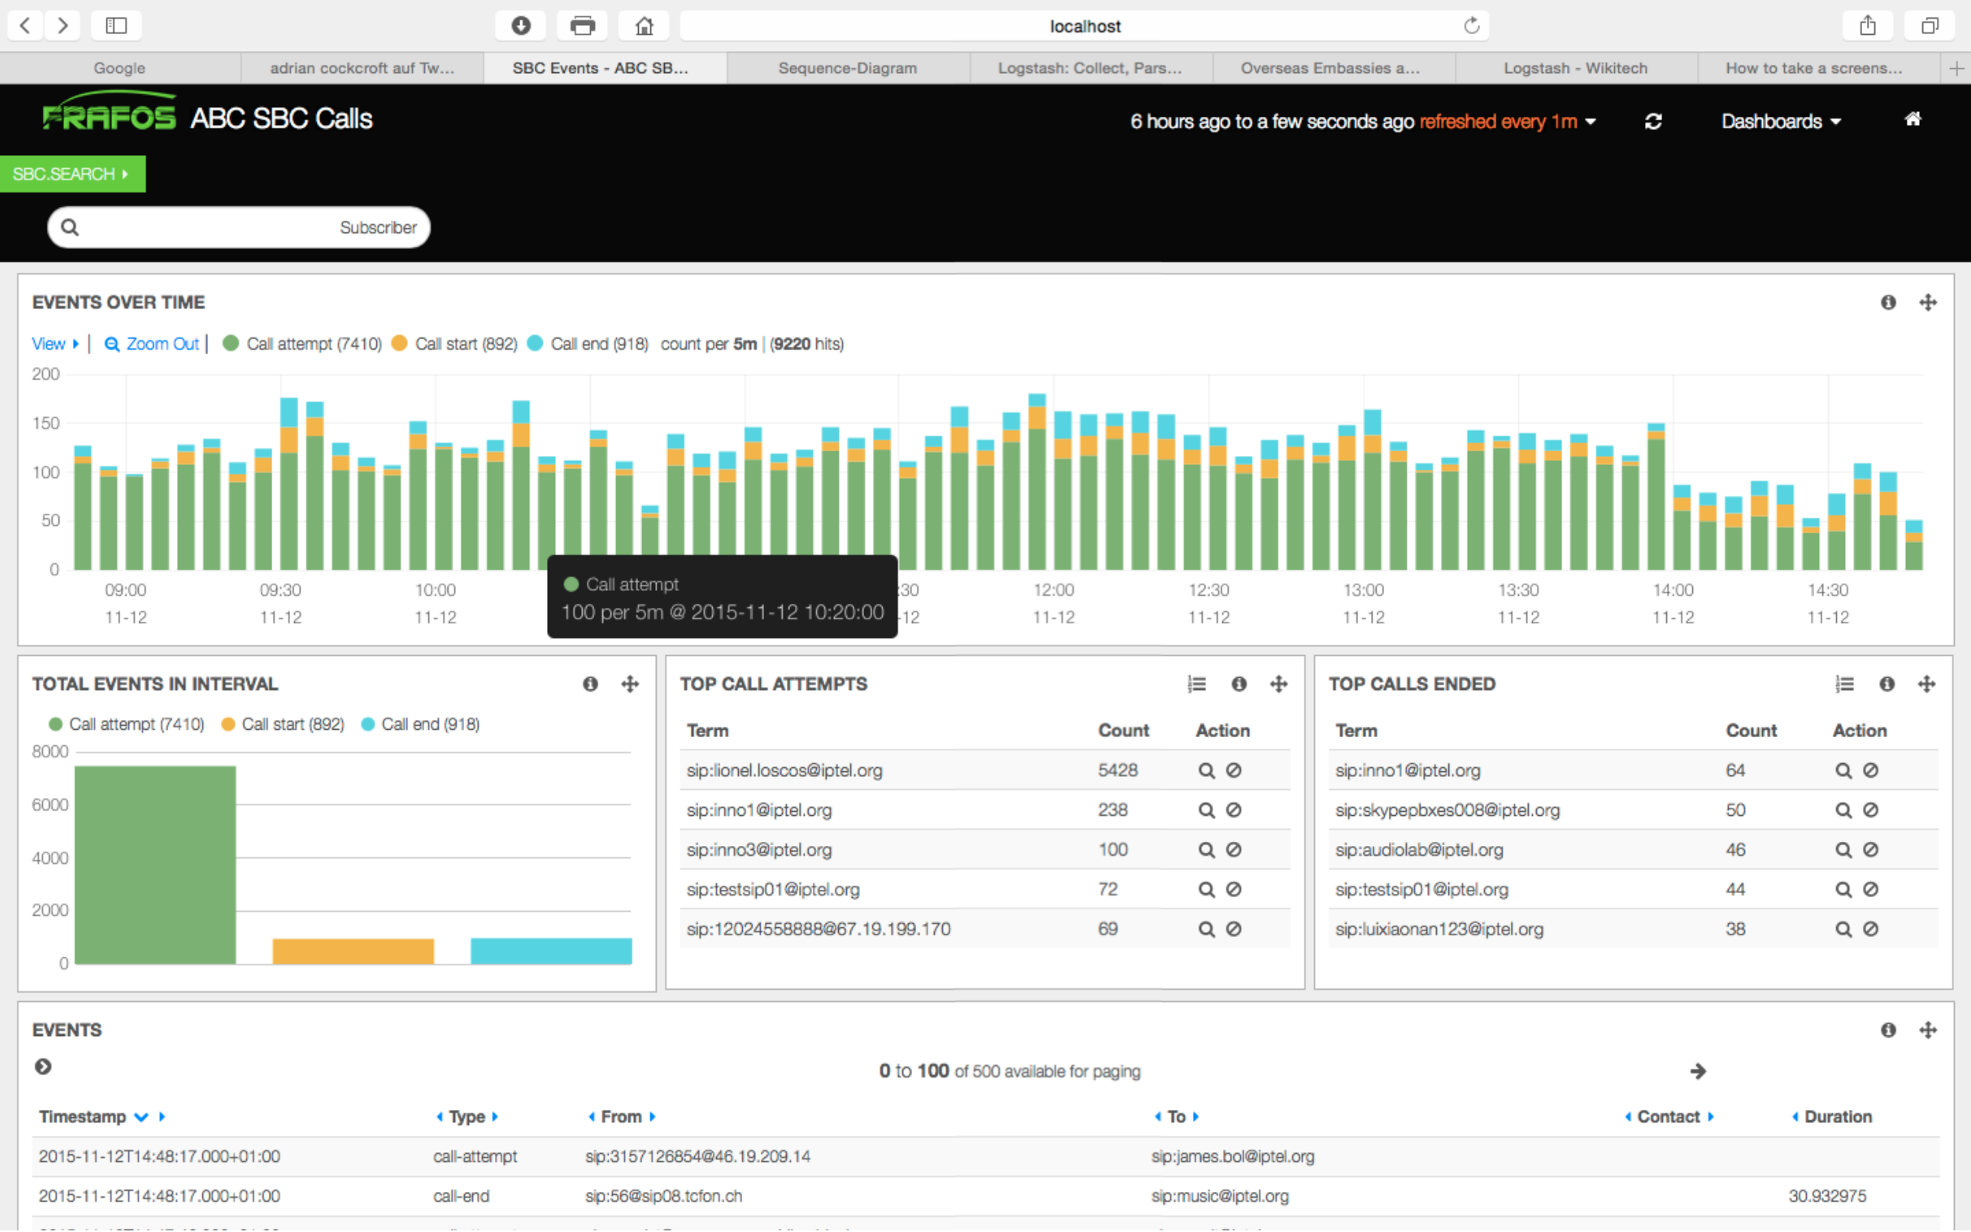This screenshot has width=1971, height=1232.
Task: Click the SBC.SEARCH green button
Action: 72,174
